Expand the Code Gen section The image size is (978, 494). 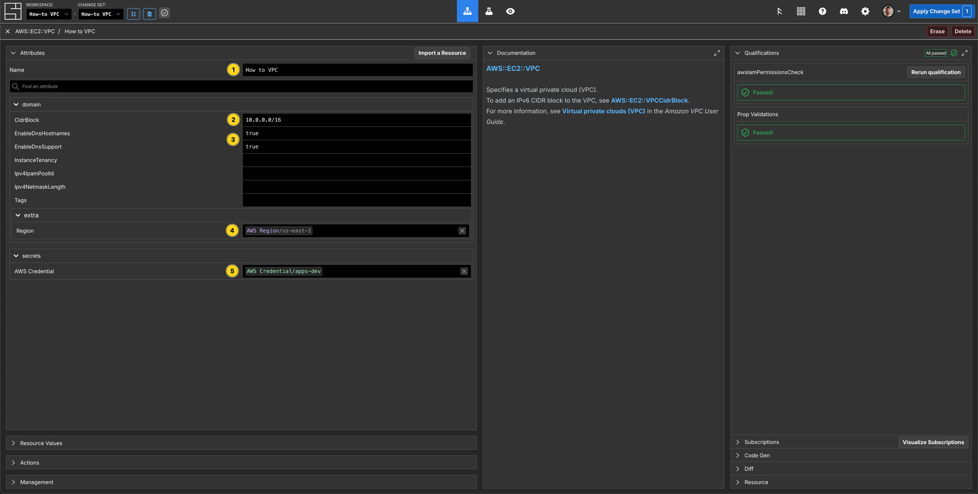[x=851, y=455]
